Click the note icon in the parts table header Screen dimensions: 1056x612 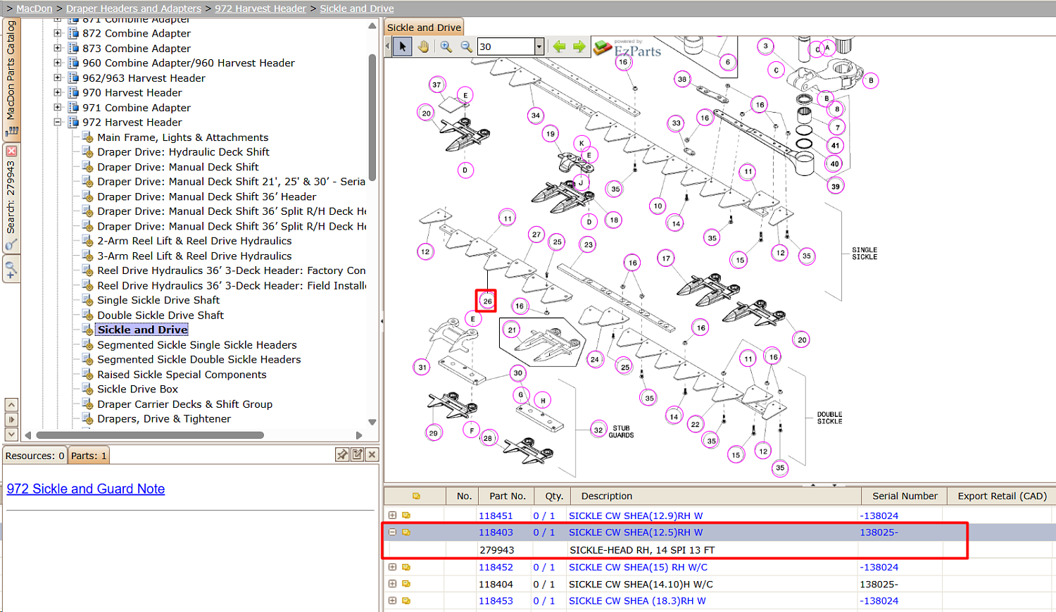coord(416,496)
